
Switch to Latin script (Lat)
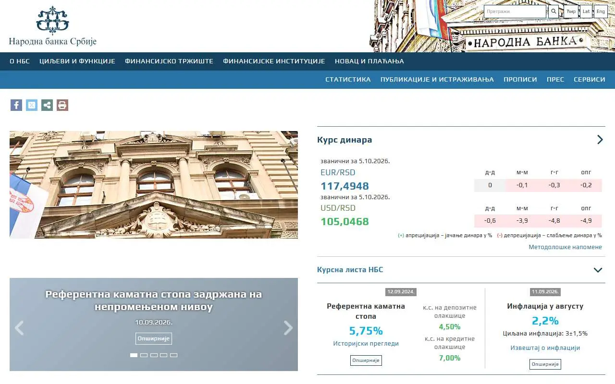[586, 12]
